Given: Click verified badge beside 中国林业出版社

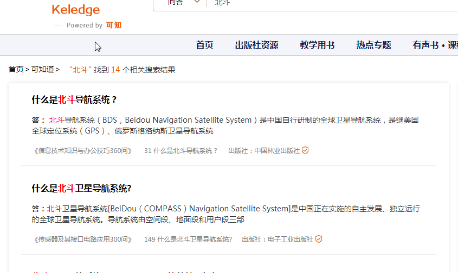Looking at the screenshot, I should 305,151.
